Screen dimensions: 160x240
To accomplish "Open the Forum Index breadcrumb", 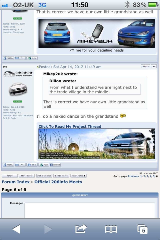I will pyautogui.click(x=15, y=182).
